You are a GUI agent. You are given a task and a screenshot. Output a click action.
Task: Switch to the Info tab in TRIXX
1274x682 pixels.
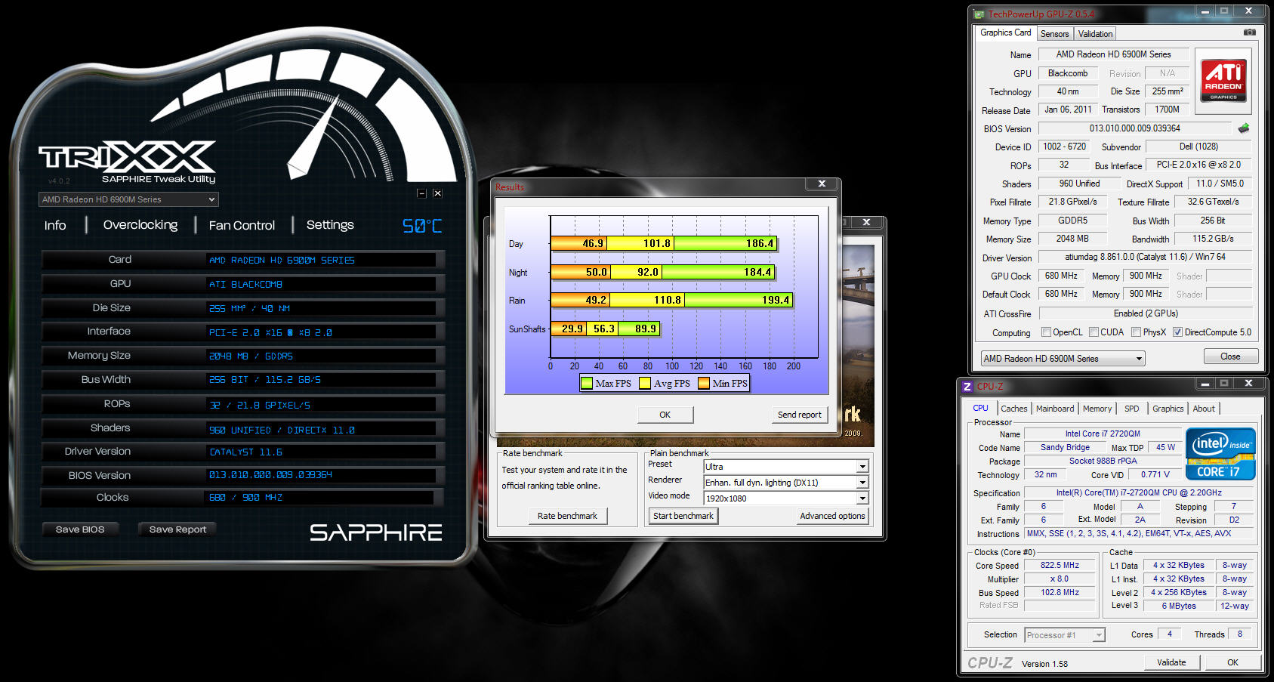coord(55,225)
